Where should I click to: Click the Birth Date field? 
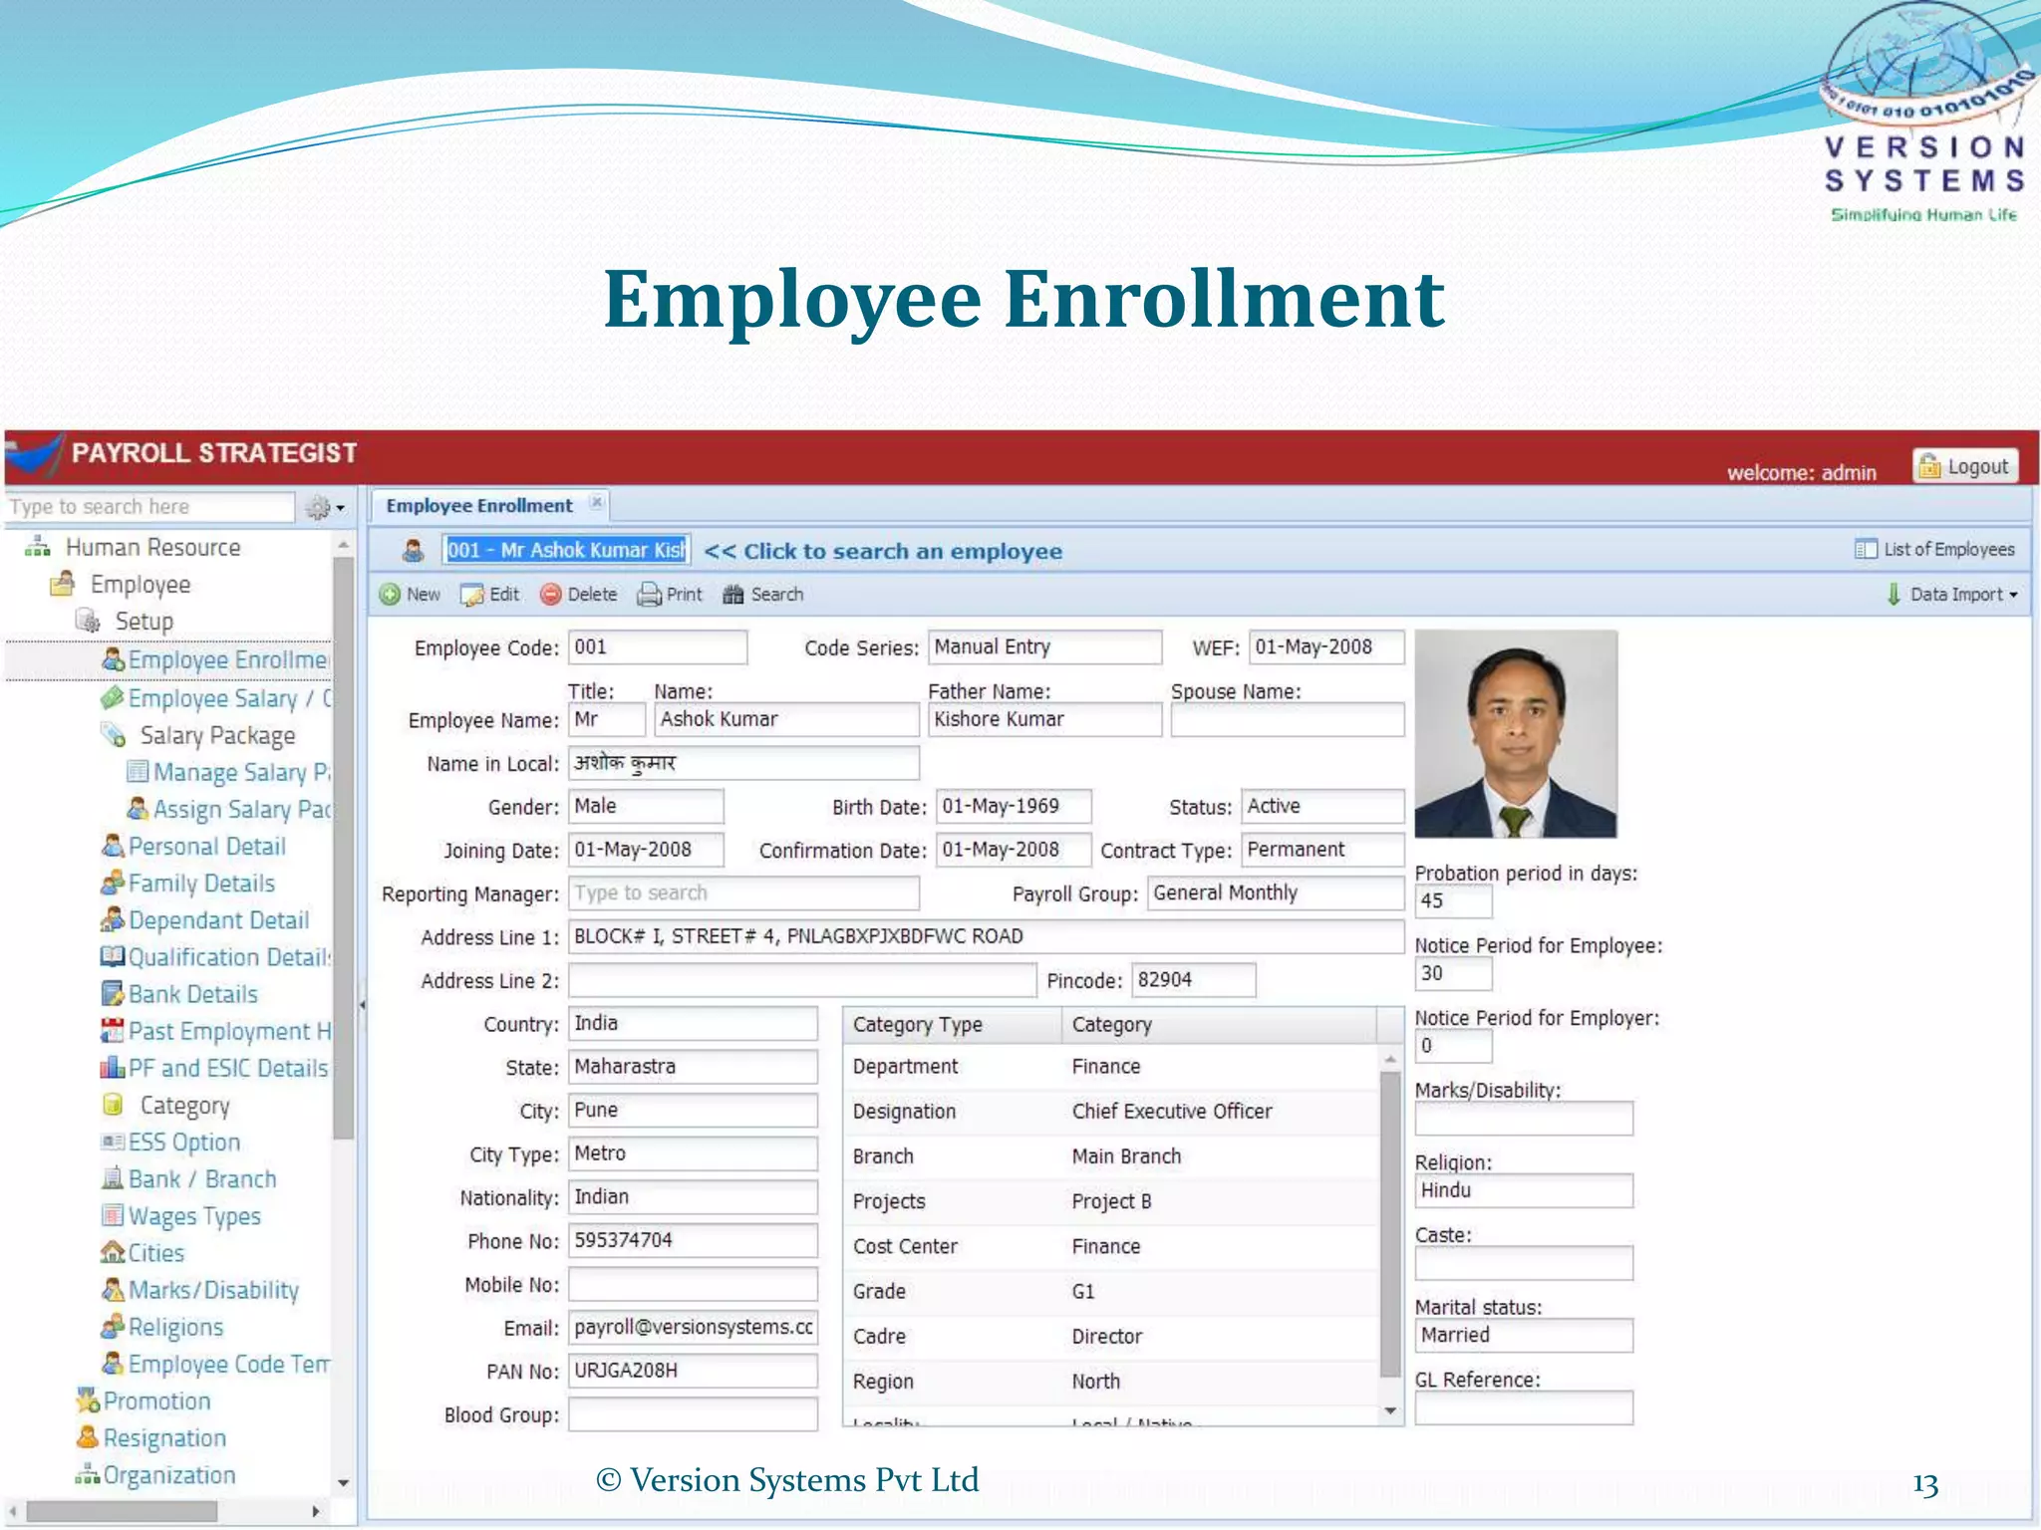(x=1014, y=806)
